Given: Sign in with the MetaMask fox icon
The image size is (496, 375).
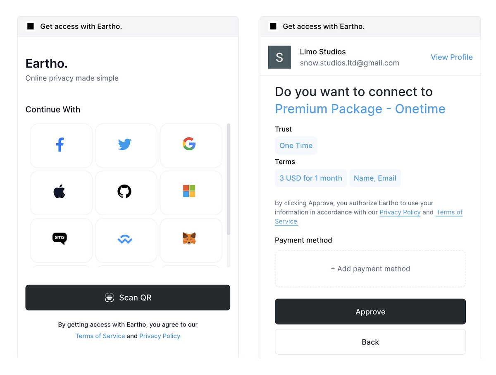Looking at the screenshot, I should 191,239.
